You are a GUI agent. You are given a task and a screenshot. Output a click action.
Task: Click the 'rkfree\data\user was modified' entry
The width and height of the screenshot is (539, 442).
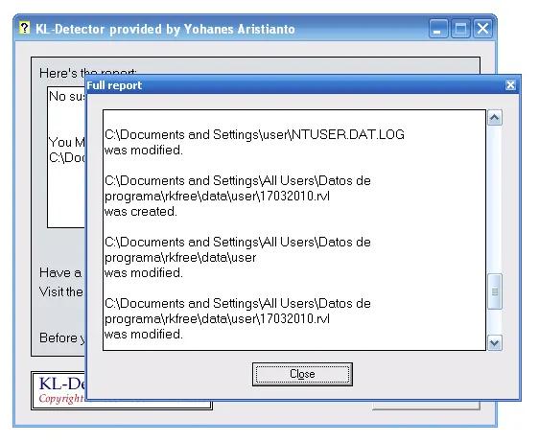[x=238, y=257]
